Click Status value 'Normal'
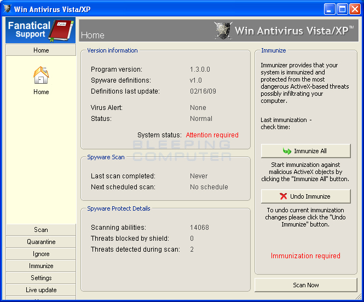The height and width of the screenshot is (302, 364). tap(201, 119)
